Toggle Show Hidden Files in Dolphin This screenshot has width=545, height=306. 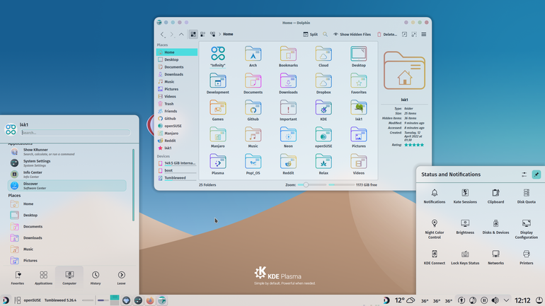coord(352,35)
